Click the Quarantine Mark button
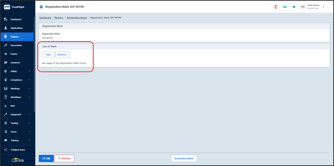 (x=184, y=159)
